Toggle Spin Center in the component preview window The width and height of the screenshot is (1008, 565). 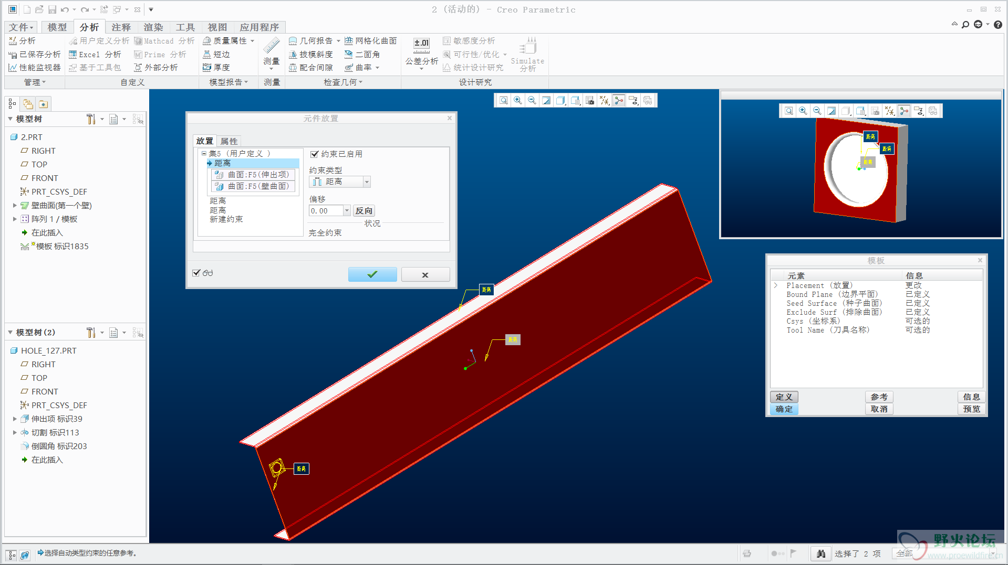point(904,111)
